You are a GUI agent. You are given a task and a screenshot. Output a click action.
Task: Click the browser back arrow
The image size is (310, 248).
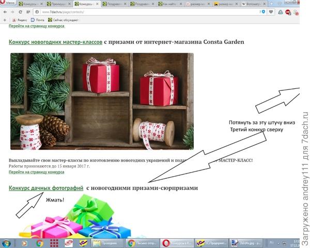tap(5, 11)
